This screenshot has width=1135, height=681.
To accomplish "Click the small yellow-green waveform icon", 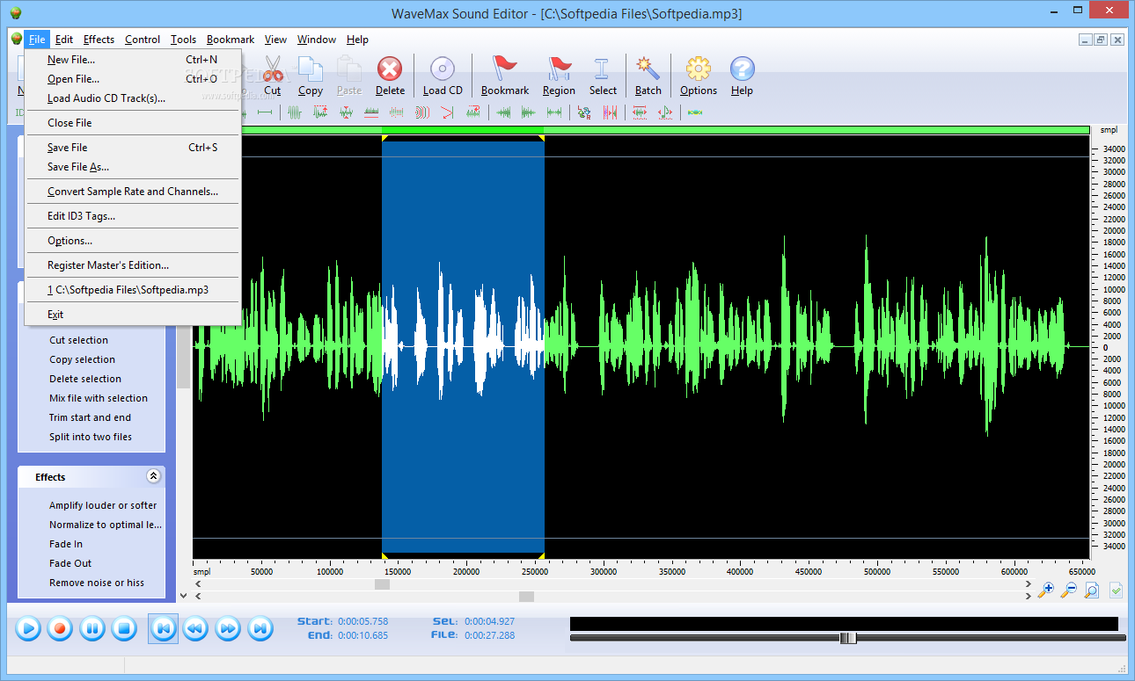I will pos(695,112).
